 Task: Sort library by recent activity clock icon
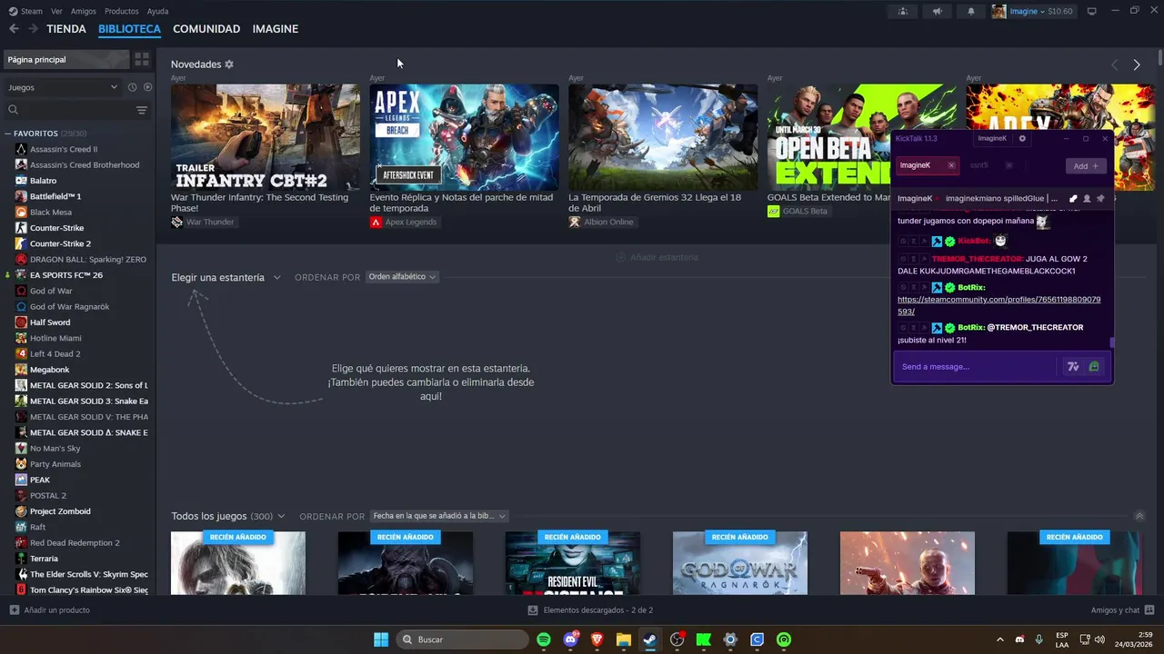132,87
